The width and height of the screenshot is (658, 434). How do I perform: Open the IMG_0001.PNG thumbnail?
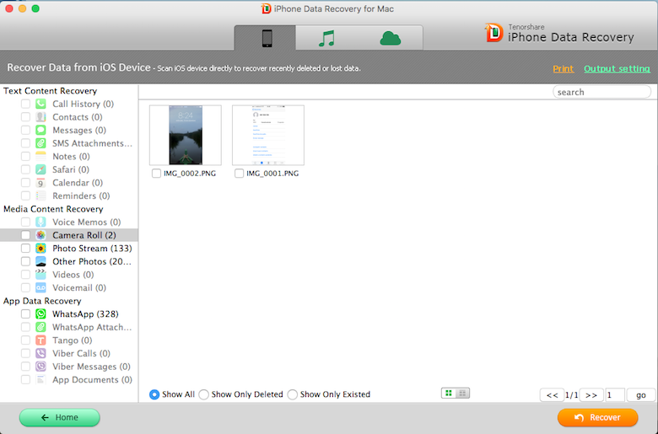[x=268, y=135]
